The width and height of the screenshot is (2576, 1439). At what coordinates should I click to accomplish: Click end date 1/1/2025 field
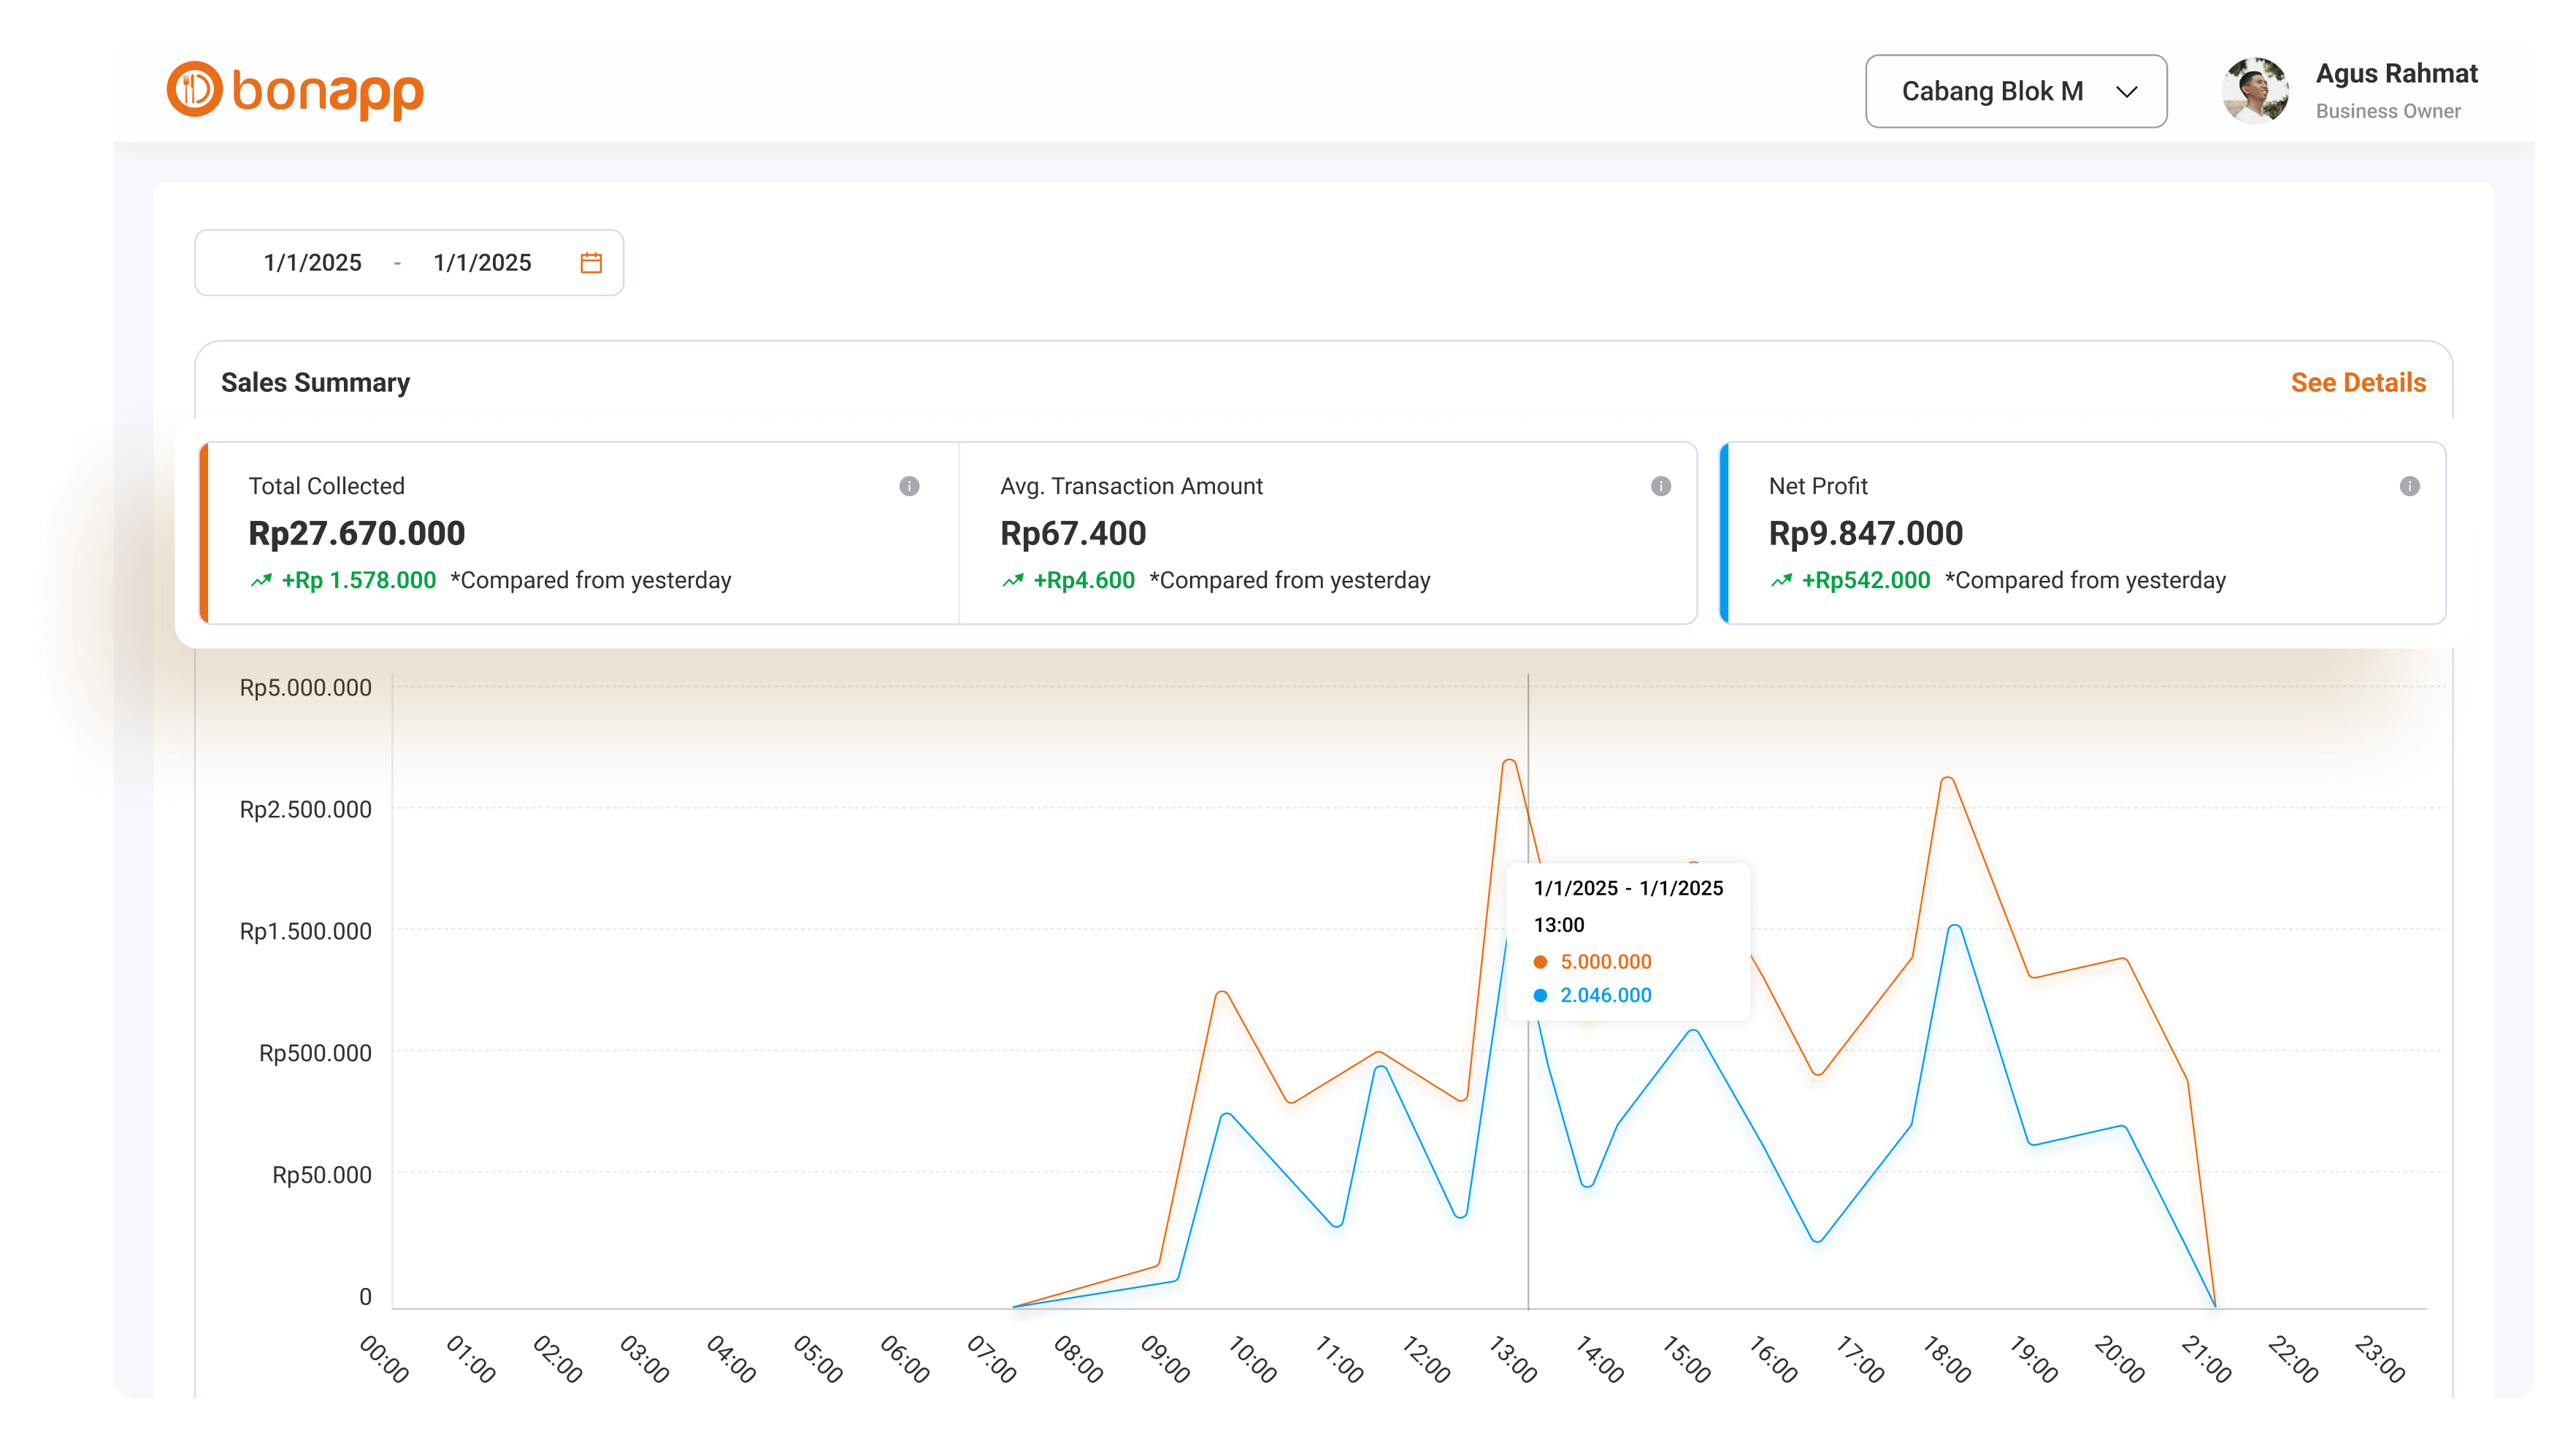click(x=482, y=263)
